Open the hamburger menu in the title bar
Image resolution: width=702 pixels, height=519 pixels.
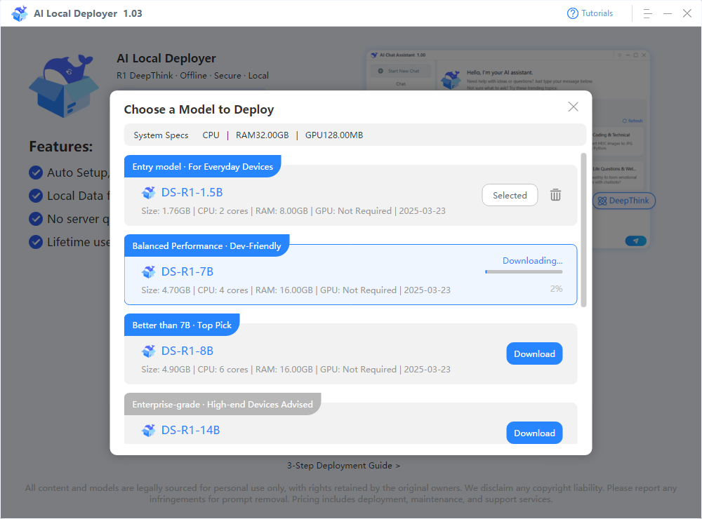tap(647, 13)
